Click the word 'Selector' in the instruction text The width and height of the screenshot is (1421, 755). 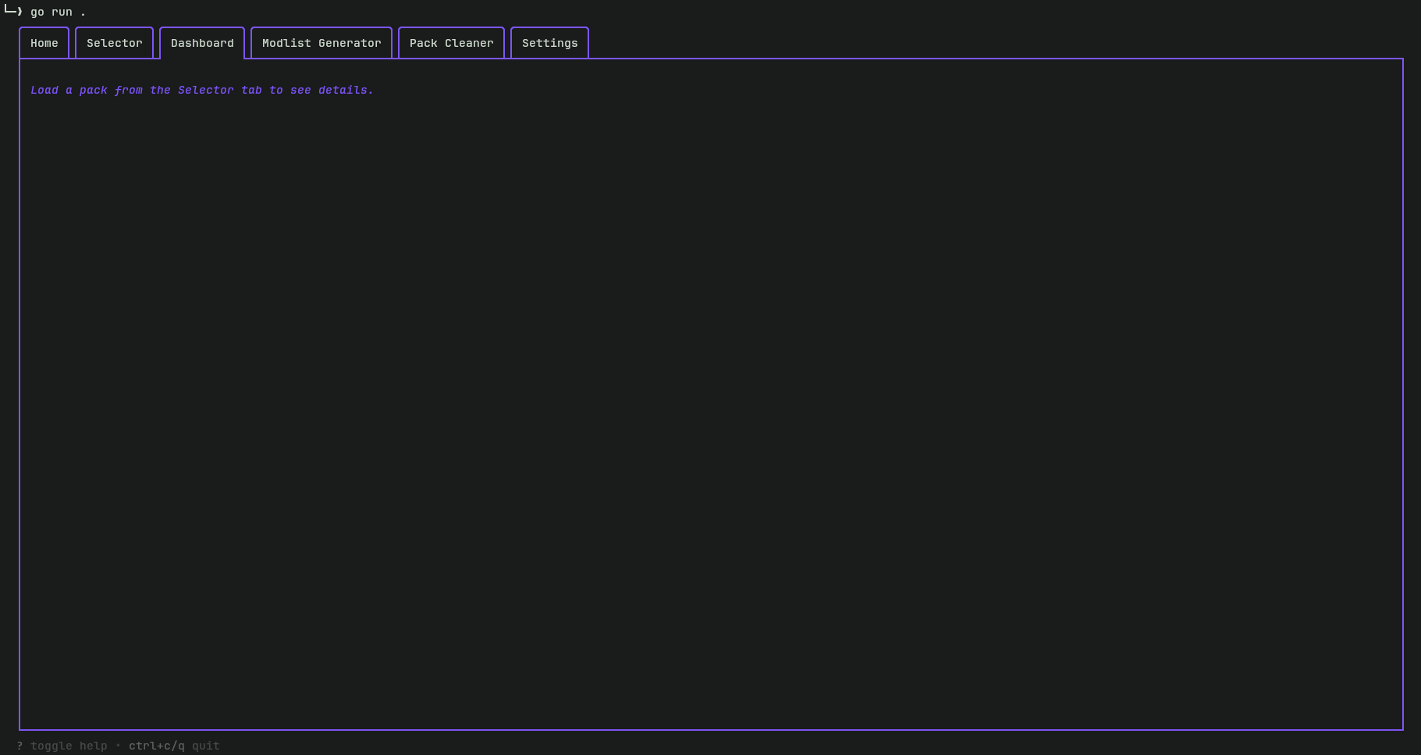click(x=205, y=90)
